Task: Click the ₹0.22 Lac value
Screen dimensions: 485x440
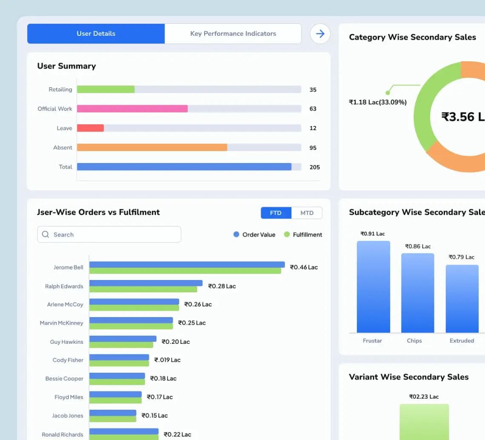Action: 177,434
